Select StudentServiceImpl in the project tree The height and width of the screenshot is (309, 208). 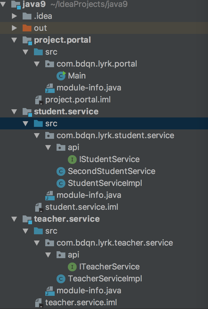pyautogui.click(x=105, y=183)
